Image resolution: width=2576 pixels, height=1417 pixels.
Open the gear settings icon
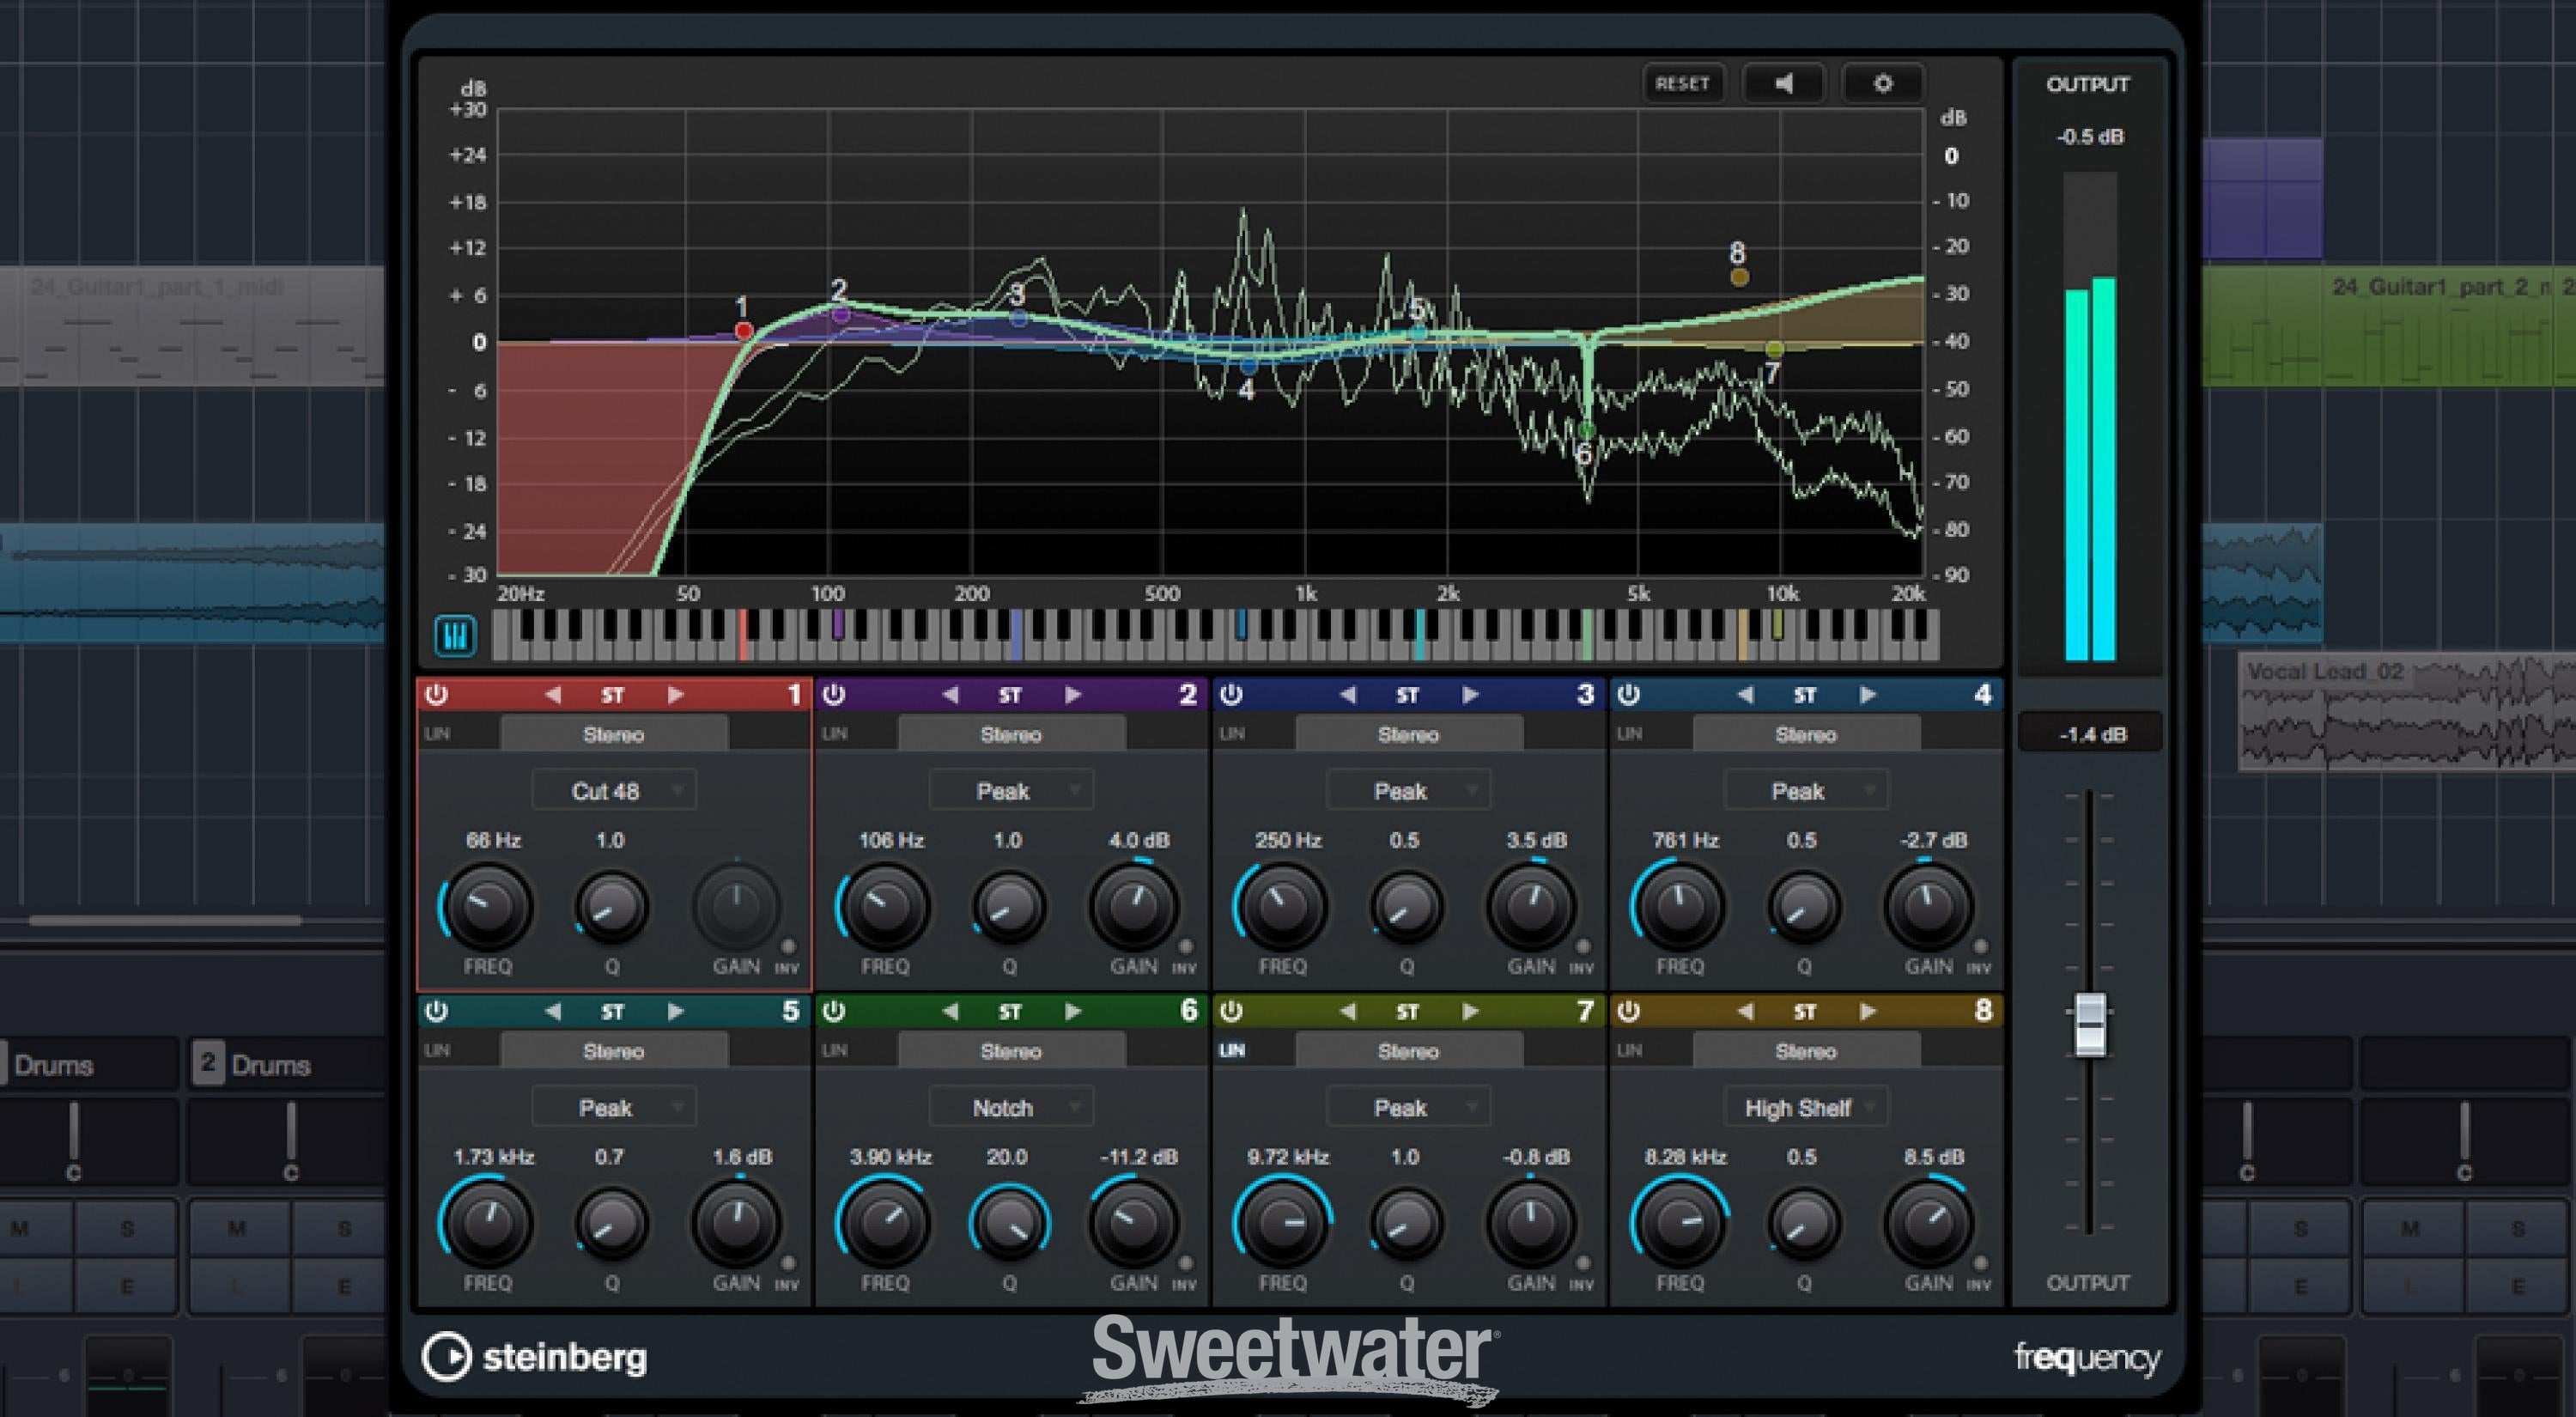point(1882,84)
